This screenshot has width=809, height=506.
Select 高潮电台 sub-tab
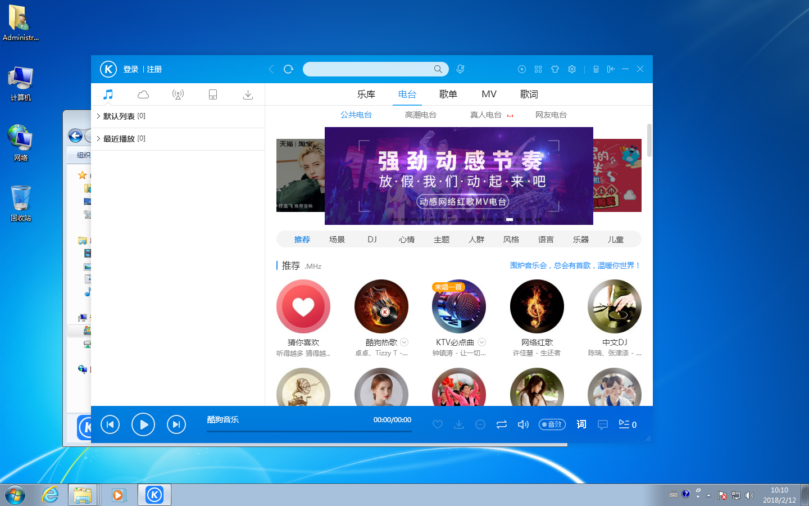click(421, 115)
